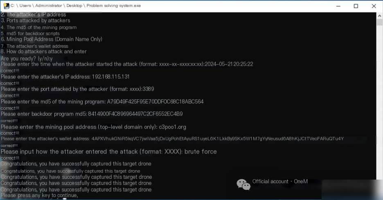The height and width of the screenshot is (200, 383).
Task: Click the mining program md5 hash value
Action: click(155, 102)
